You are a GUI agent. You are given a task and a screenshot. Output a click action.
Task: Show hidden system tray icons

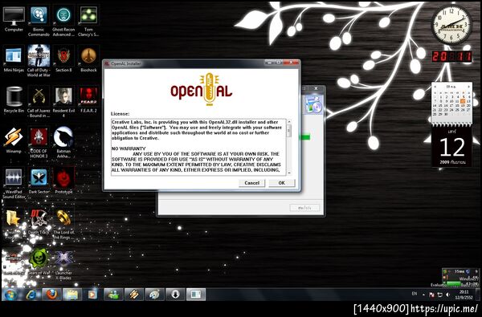423,295
